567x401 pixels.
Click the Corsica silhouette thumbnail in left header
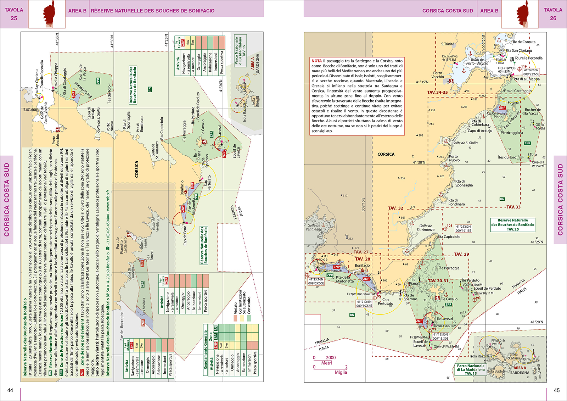click(x=47, y=14)
